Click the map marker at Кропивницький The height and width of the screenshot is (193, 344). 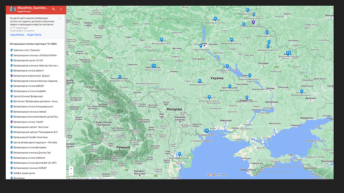(229, 86)
